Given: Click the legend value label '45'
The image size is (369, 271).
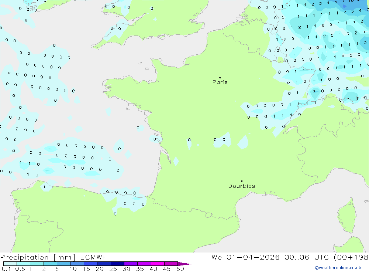Looking at the screenshot, I should 167,269.
